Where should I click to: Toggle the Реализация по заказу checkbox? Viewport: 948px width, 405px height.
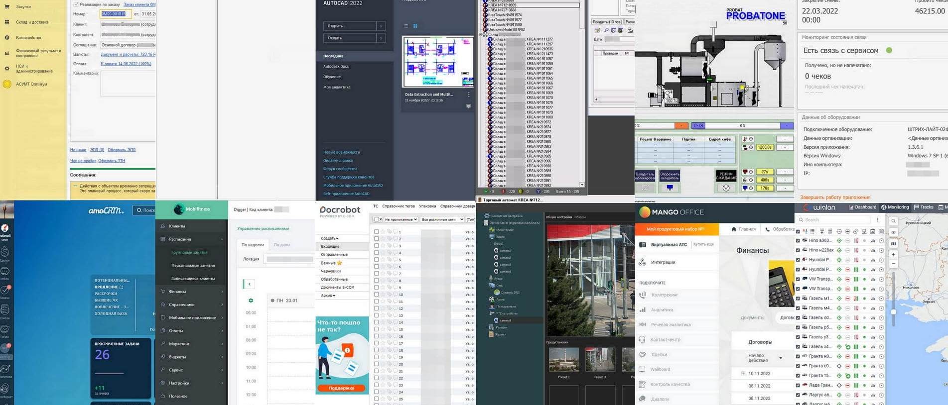point(76,4)
